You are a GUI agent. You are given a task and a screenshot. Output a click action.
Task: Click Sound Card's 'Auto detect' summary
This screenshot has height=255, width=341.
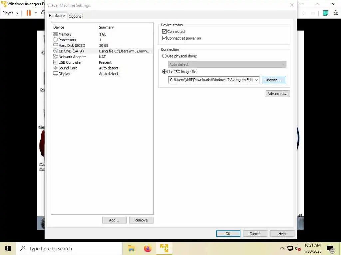109,68
